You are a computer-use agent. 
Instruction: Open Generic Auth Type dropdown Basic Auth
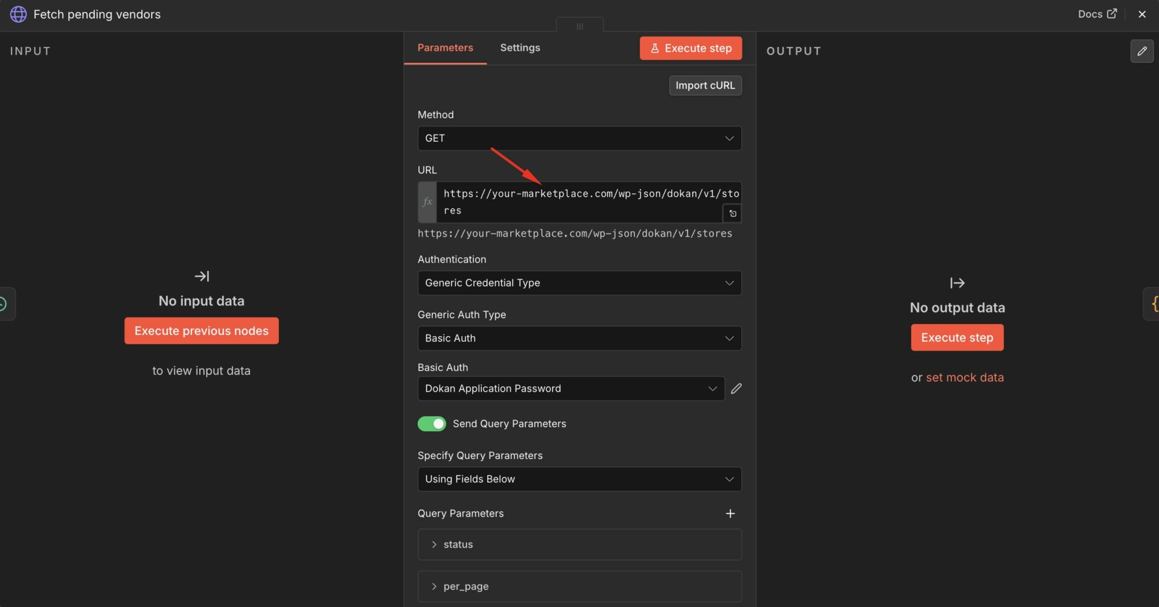pyautogui.click(x=579, y=338)
